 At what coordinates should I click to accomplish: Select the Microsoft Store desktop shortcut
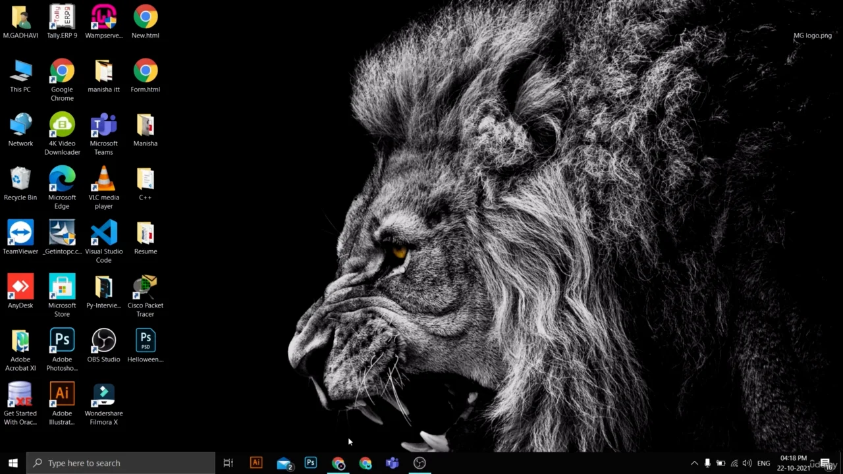pyautogui.click(x=62, y=296)
